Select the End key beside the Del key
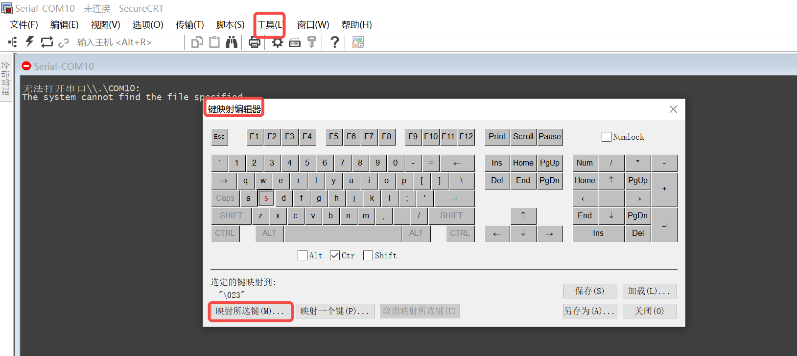 click(523, 181)
